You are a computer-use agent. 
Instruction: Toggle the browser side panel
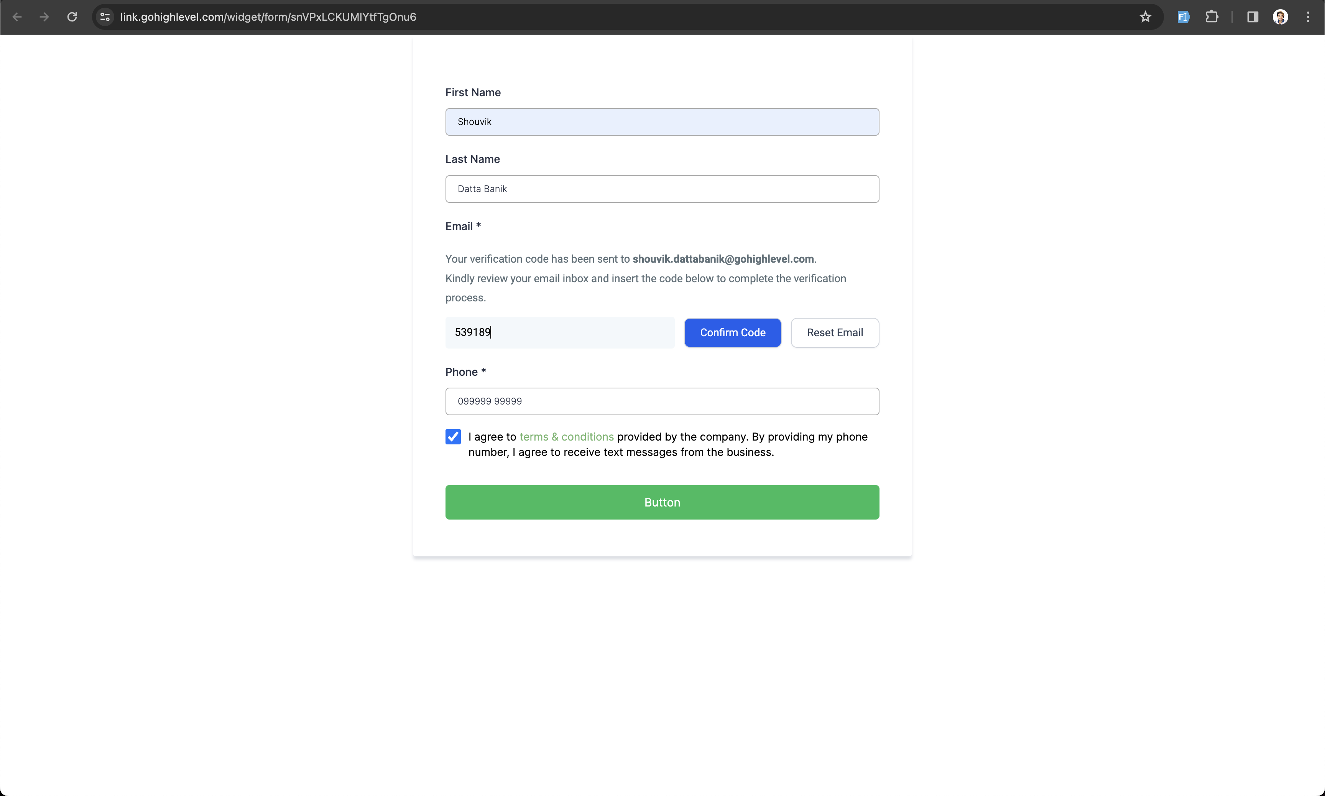tap(1253, 17)
